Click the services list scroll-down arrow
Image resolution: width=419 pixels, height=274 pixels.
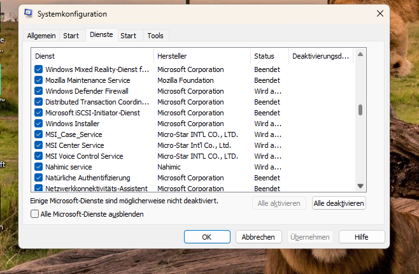tap(360, 185)
